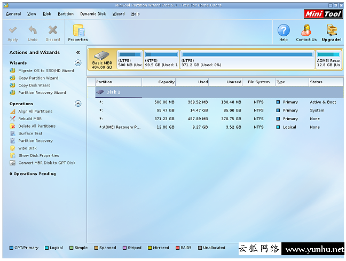Click the Upgrade shopping cart icon
This screenshot has width=346, height=261.
click(332, 30)
